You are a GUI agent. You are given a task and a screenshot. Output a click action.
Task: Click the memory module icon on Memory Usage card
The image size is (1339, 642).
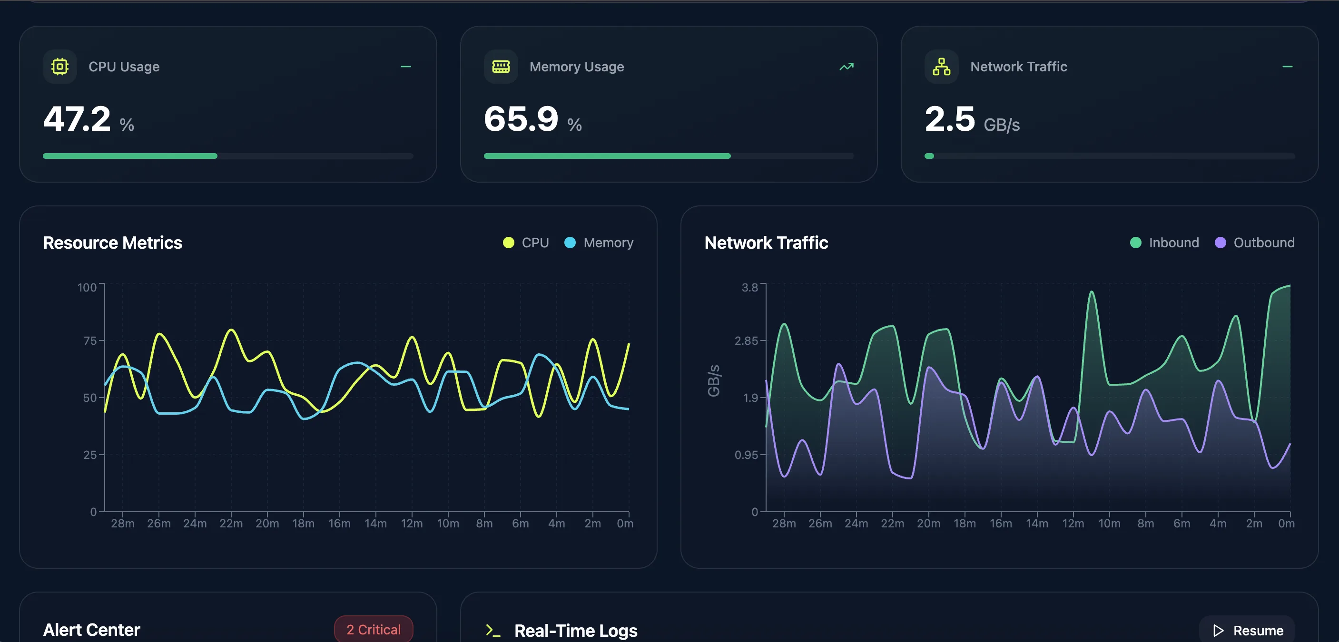point(500,66)
